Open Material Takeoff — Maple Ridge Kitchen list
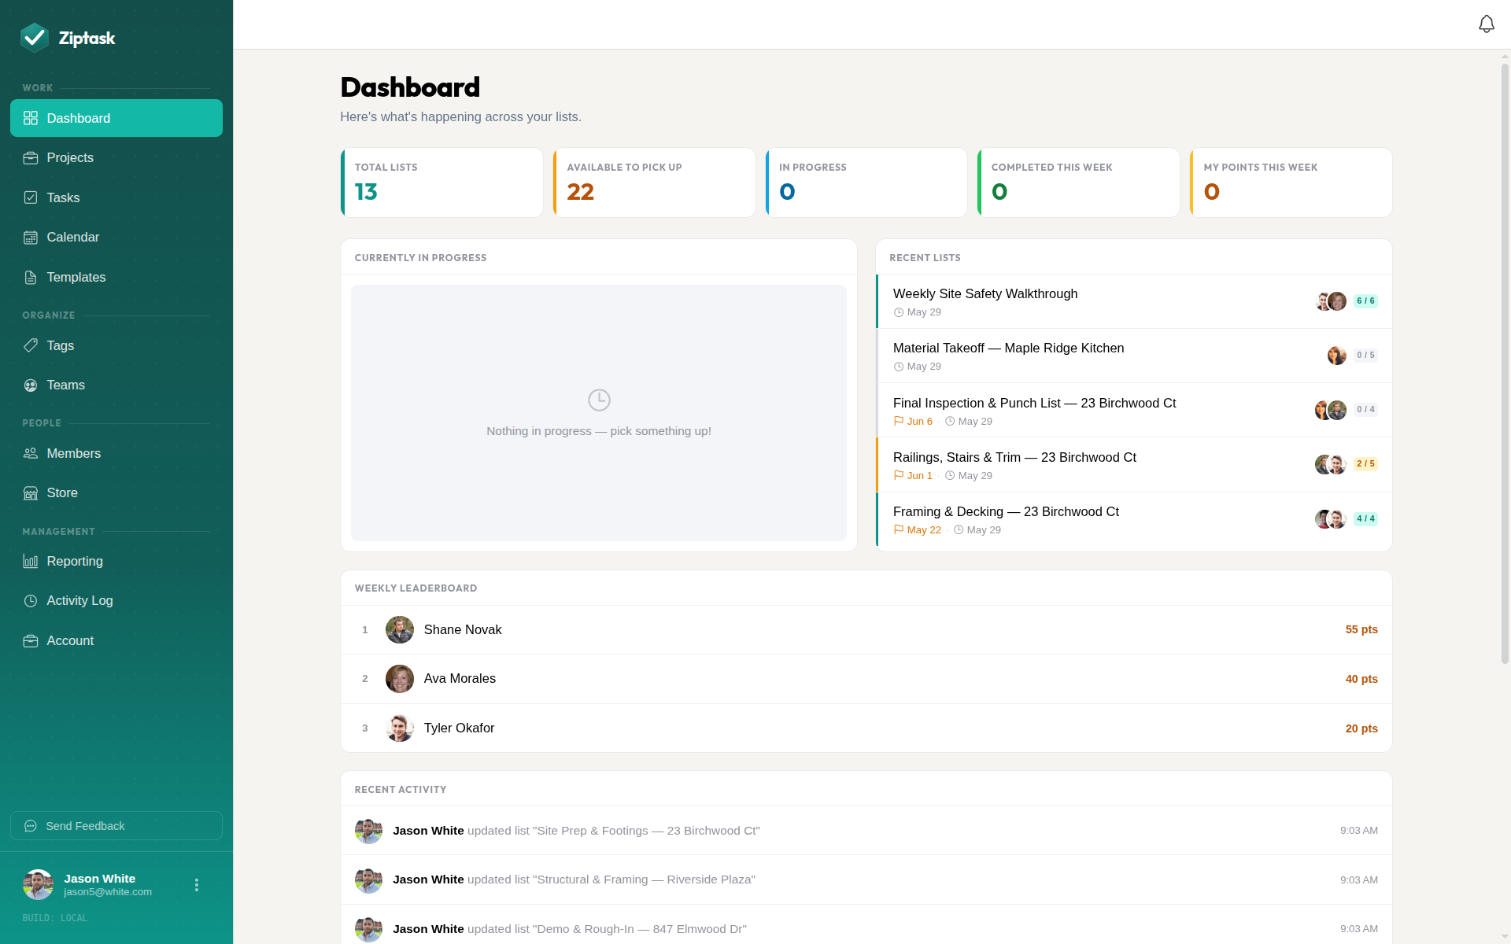The image size is (1511, 944). click(1134, 356)
